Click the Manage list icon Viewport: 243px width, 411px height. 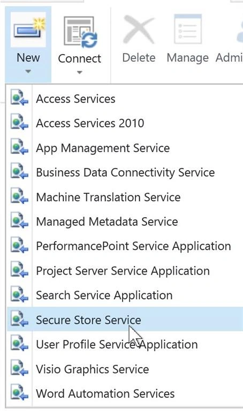click(x=188, y=29)
